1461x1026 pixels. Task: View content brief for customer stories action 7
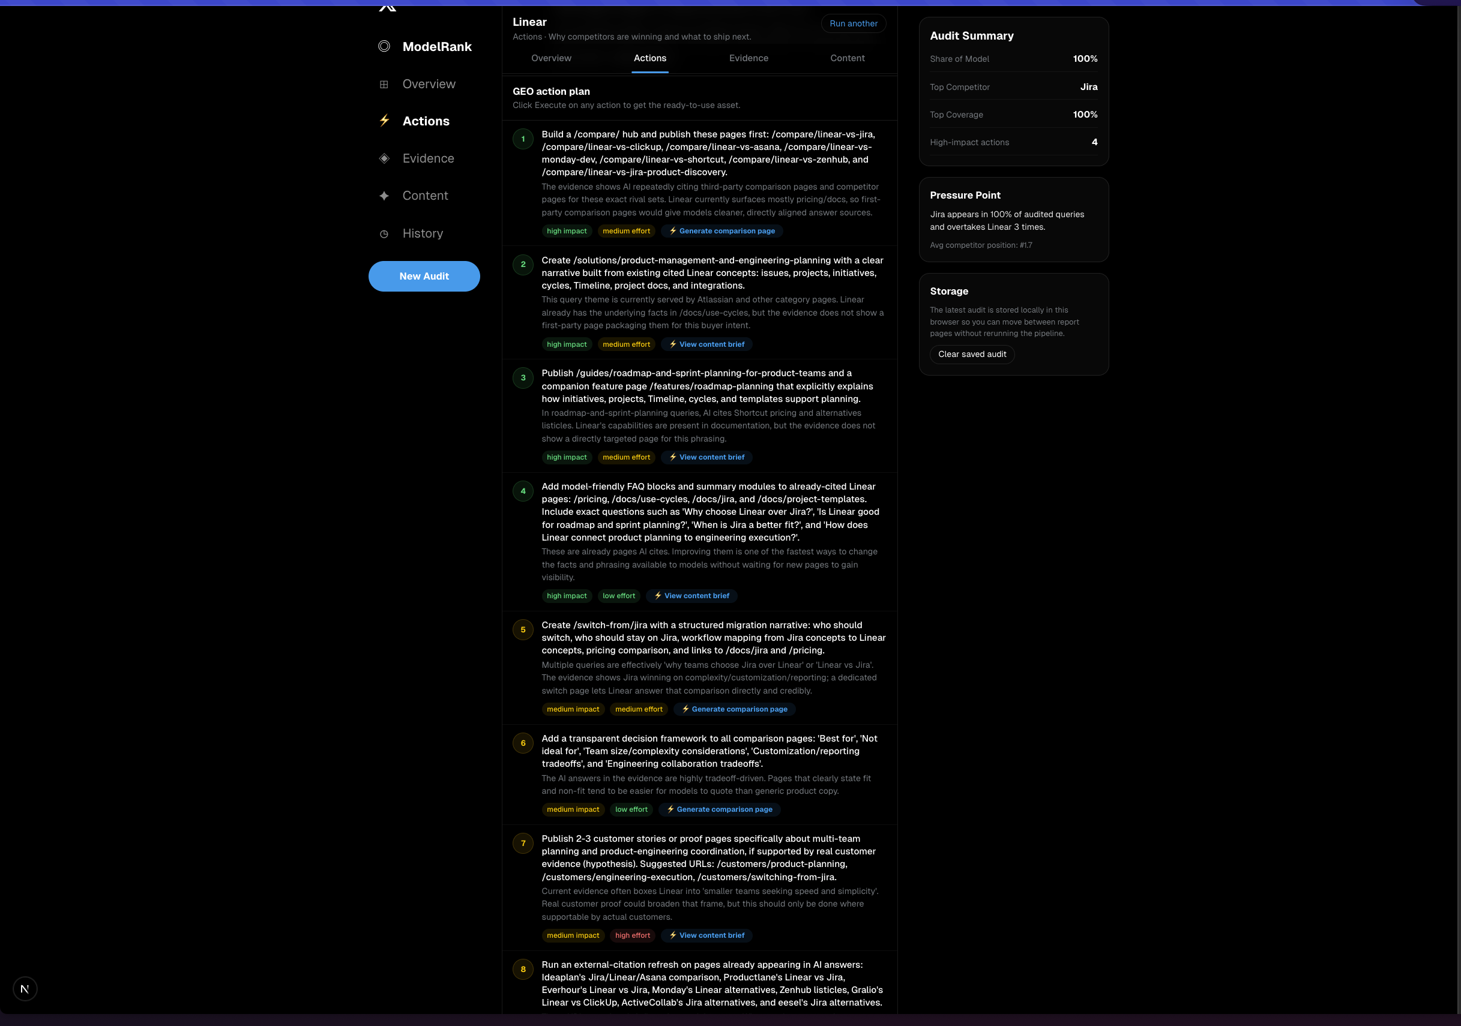(706, 935)
